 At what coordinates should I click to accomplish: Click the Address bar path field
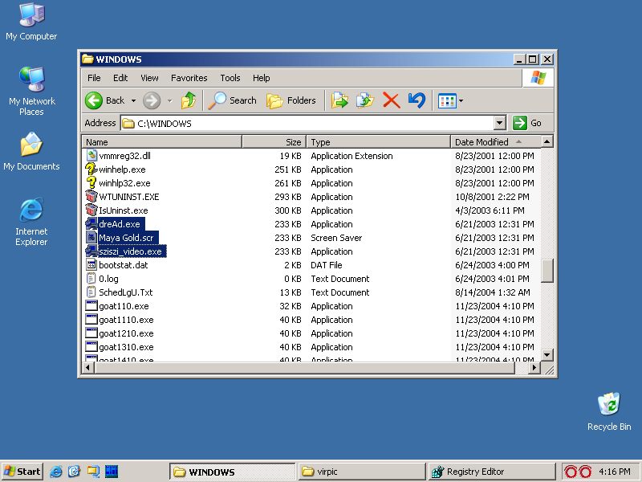coord(307,123)
